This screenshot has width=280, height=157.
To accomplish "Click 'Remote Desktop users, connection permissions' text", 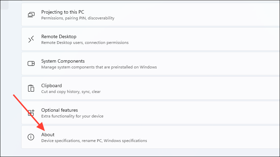I will [85, 43].
